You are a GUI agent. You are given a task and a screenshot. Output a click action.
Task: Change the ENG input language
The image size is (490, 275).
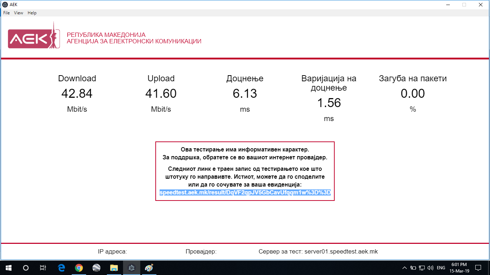[x=441, y=267]
